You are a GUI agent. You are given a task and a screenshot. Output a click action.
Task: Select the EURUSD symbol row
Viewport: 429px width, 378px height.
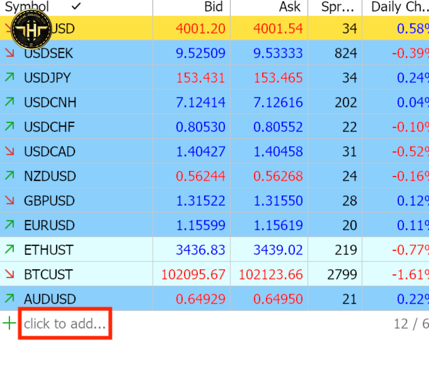pyautogui.click(x=49, y=225)
